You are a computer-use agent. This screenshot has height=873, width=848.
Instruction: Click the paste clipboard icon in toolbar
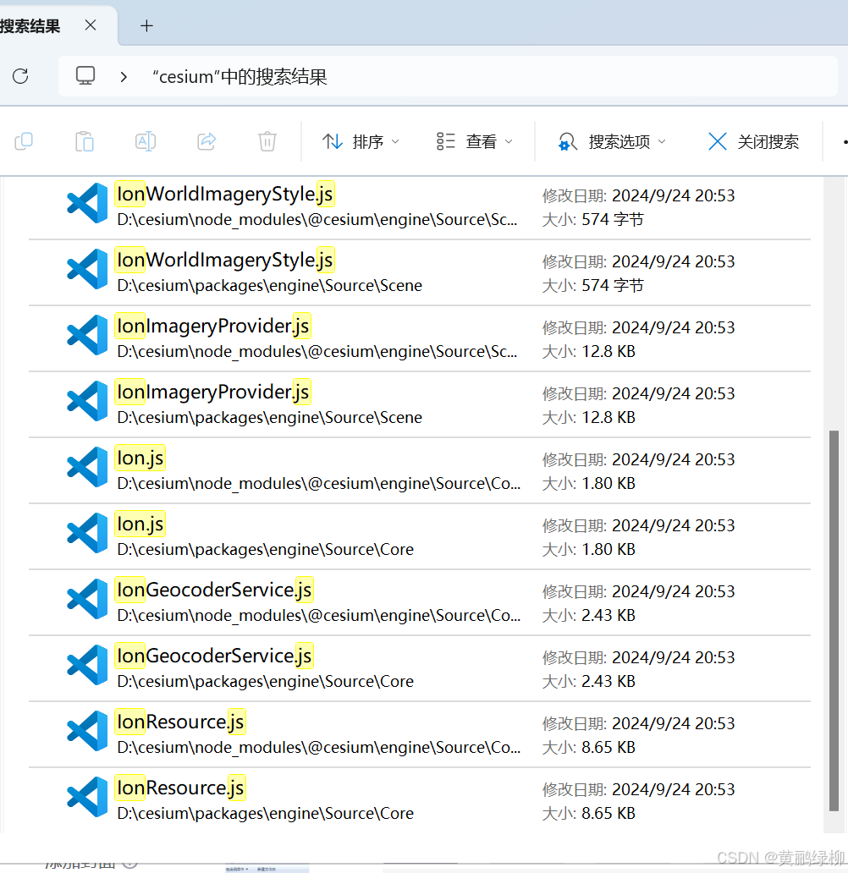pos(85,141)
